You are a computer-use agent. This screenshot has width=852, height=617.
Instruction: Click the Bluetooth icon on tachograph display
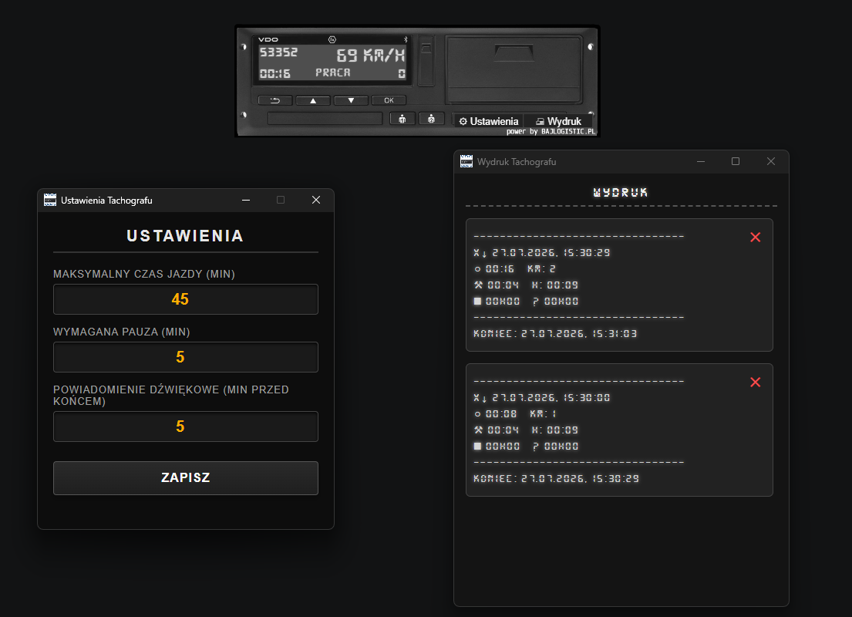click(x=406, y=39)
